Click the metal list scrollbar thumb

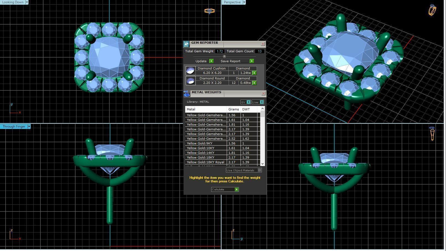(262, 114)
